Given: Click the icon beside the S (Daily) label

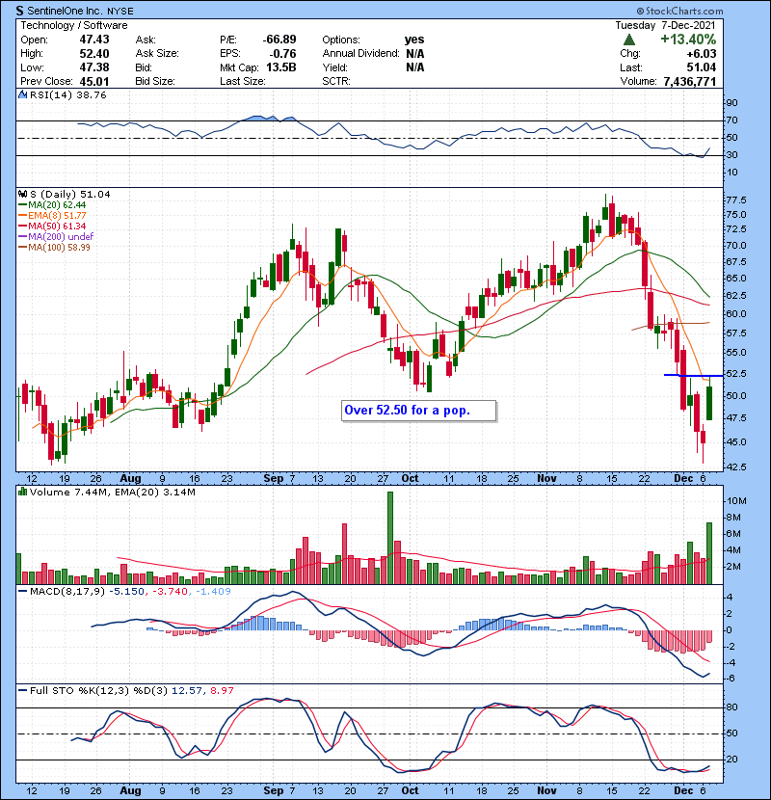Looking at the screenshot, I should 22,194.
